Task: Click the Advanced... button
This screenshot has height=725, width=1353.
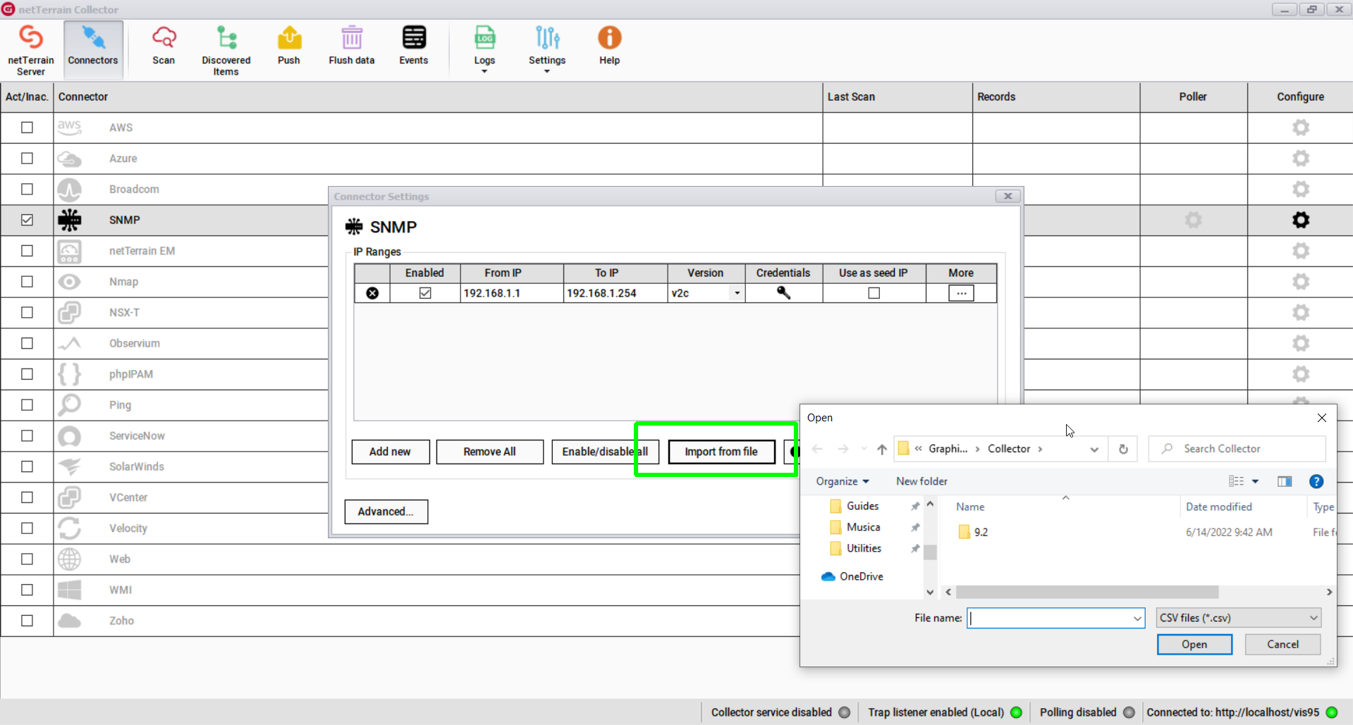Action: [386, 512]
